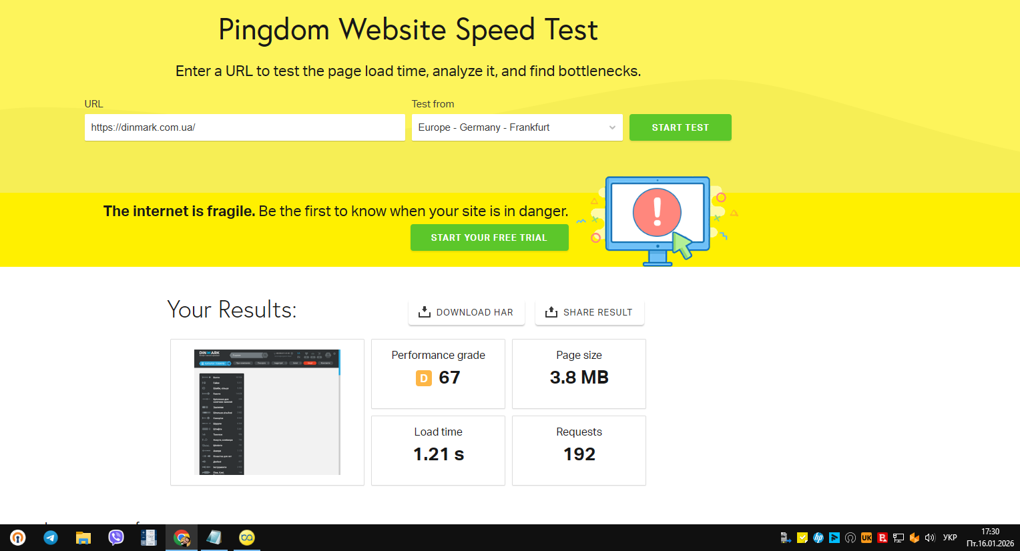Image resolution: width=1020 pixels, height=551 pixels.
Task: Click the 'Load time' label
Action: pos(439,432)
